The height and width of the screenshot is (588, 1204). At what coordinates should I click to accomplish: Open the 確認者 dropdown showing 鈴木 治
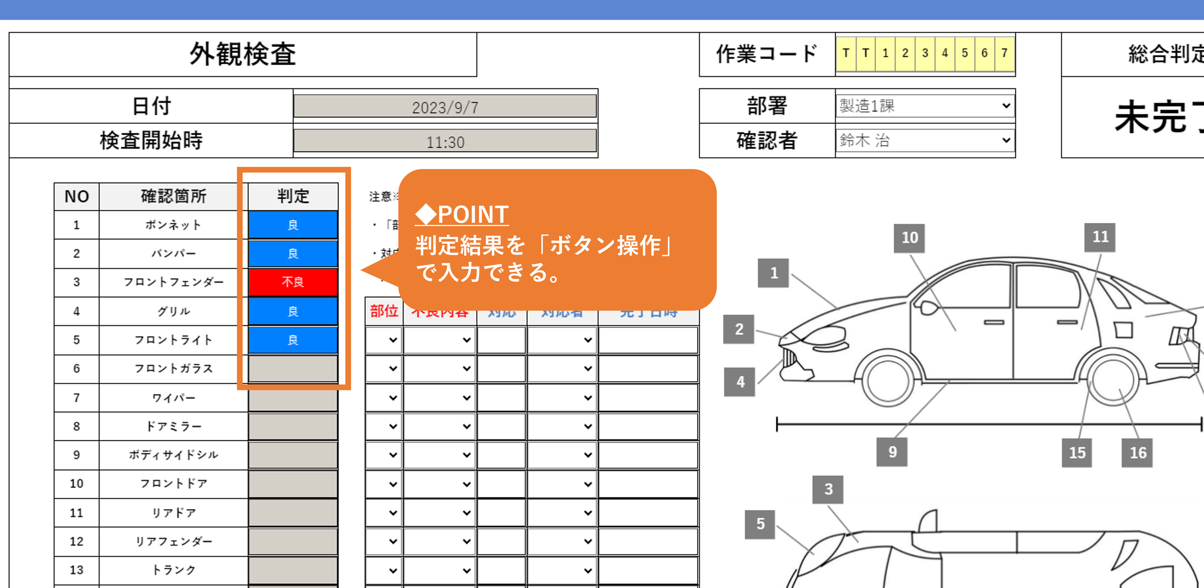point(925,140)
